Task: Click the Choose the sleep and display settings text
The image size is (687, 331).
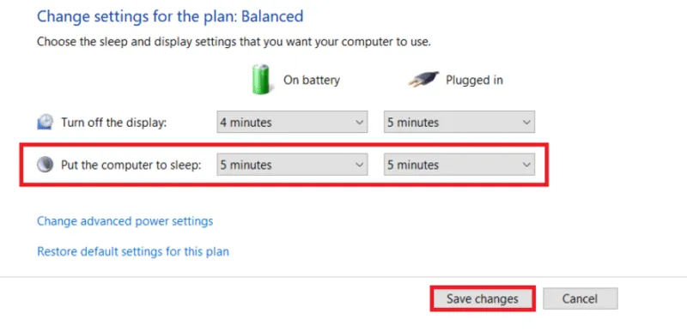Action: tap(234, 42)
